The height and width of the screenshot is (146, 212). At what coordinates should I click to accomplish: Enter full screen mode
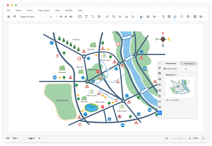coord(203,138)
